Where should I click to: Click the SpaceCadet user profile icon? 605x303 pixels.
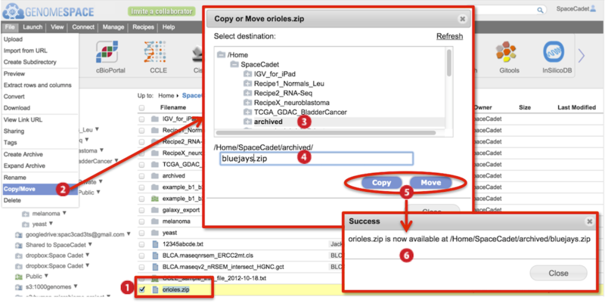pos(594,8)
